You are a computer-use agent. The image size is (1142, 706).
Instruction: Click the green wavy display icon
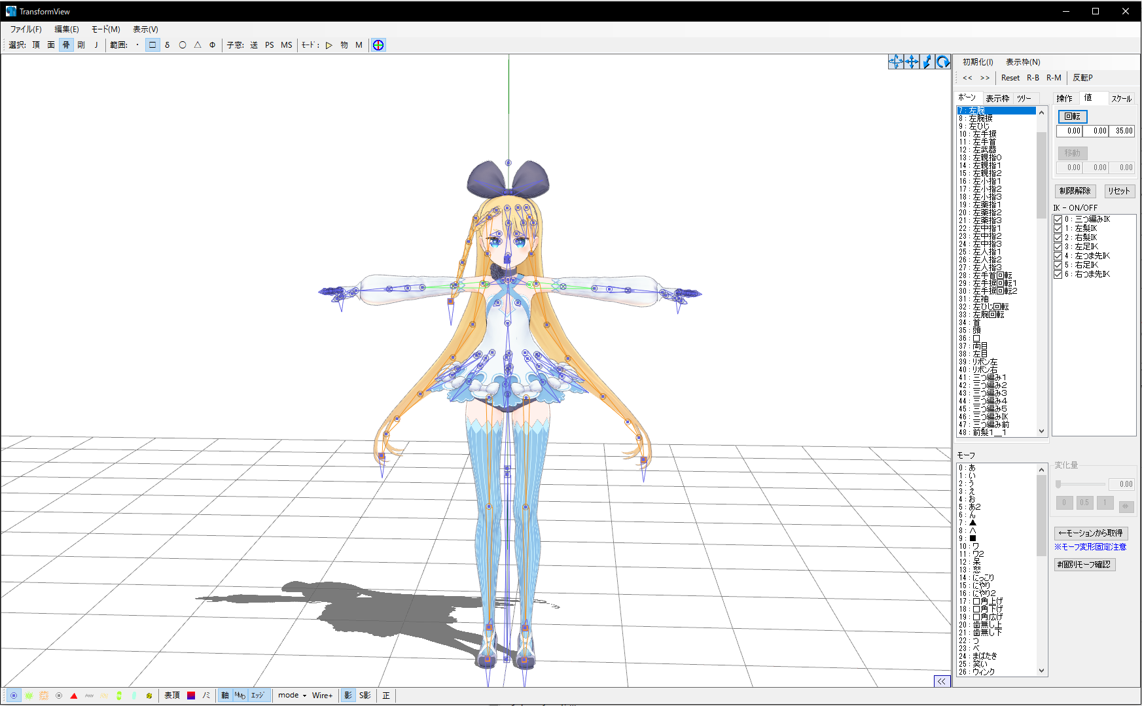(x=29, y=696)
